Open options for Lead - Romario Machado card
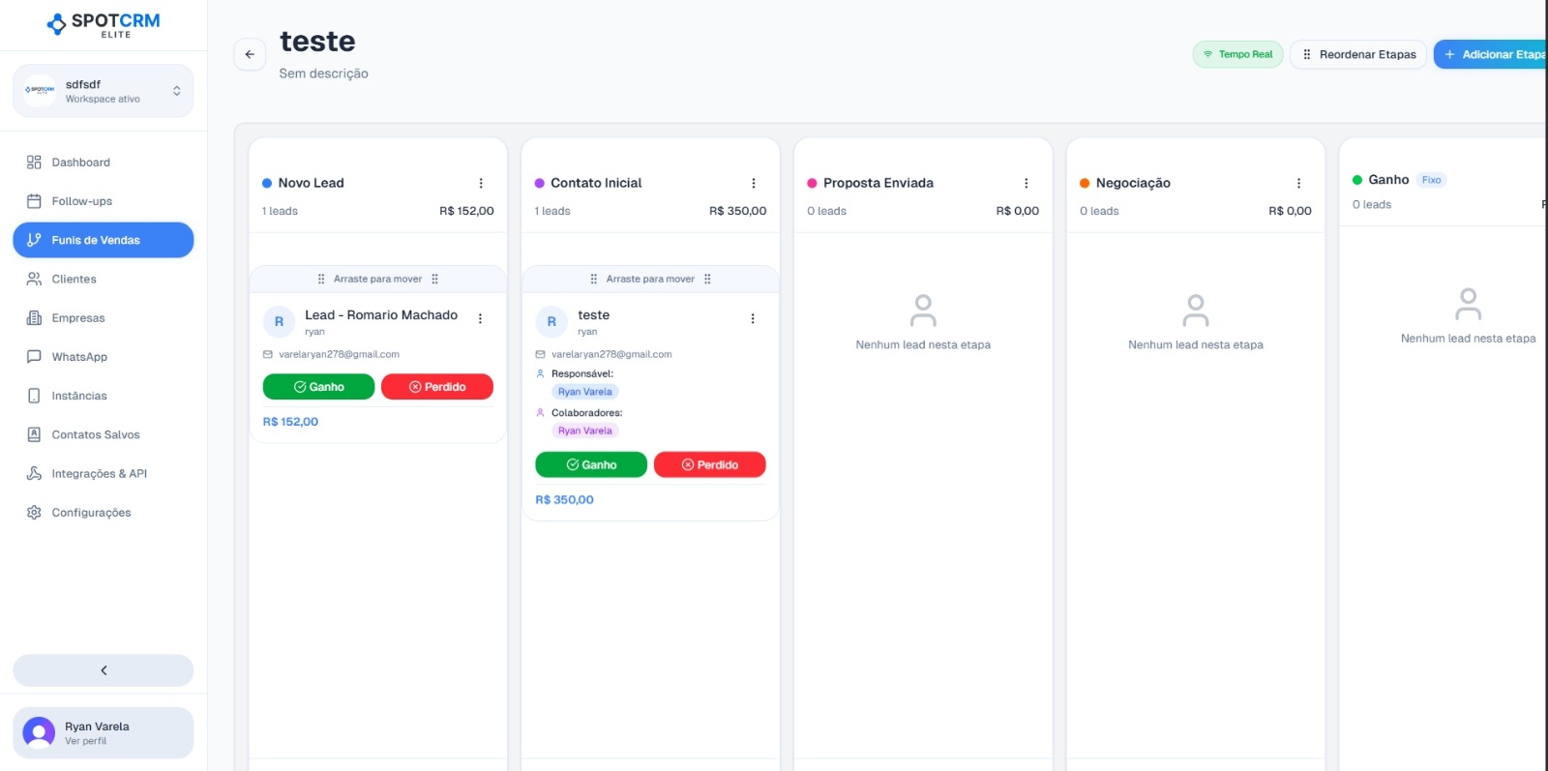This screenshot has height=771, width=1548. (480, 318)
